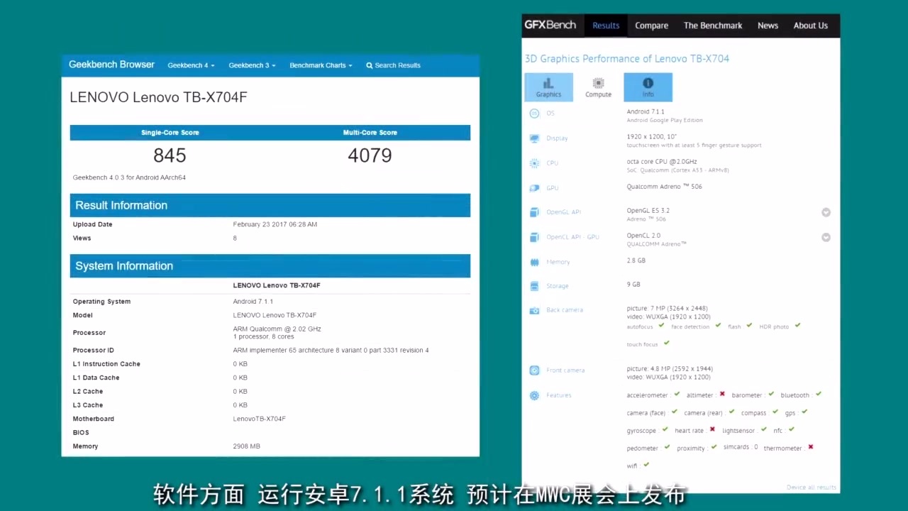This screenshot has height=511, width=908.
Task: Click the OpenGL ES 3.2 value
Action: click(648, 211)
